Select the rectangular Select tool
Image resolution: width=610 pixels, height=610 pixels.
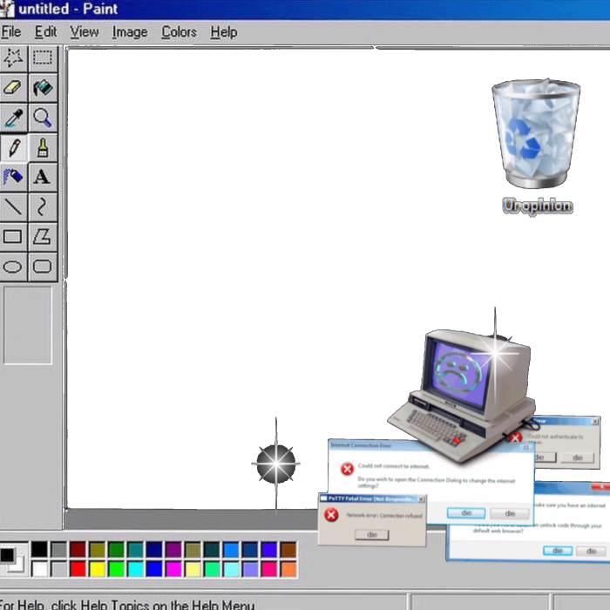pos(43,58)
